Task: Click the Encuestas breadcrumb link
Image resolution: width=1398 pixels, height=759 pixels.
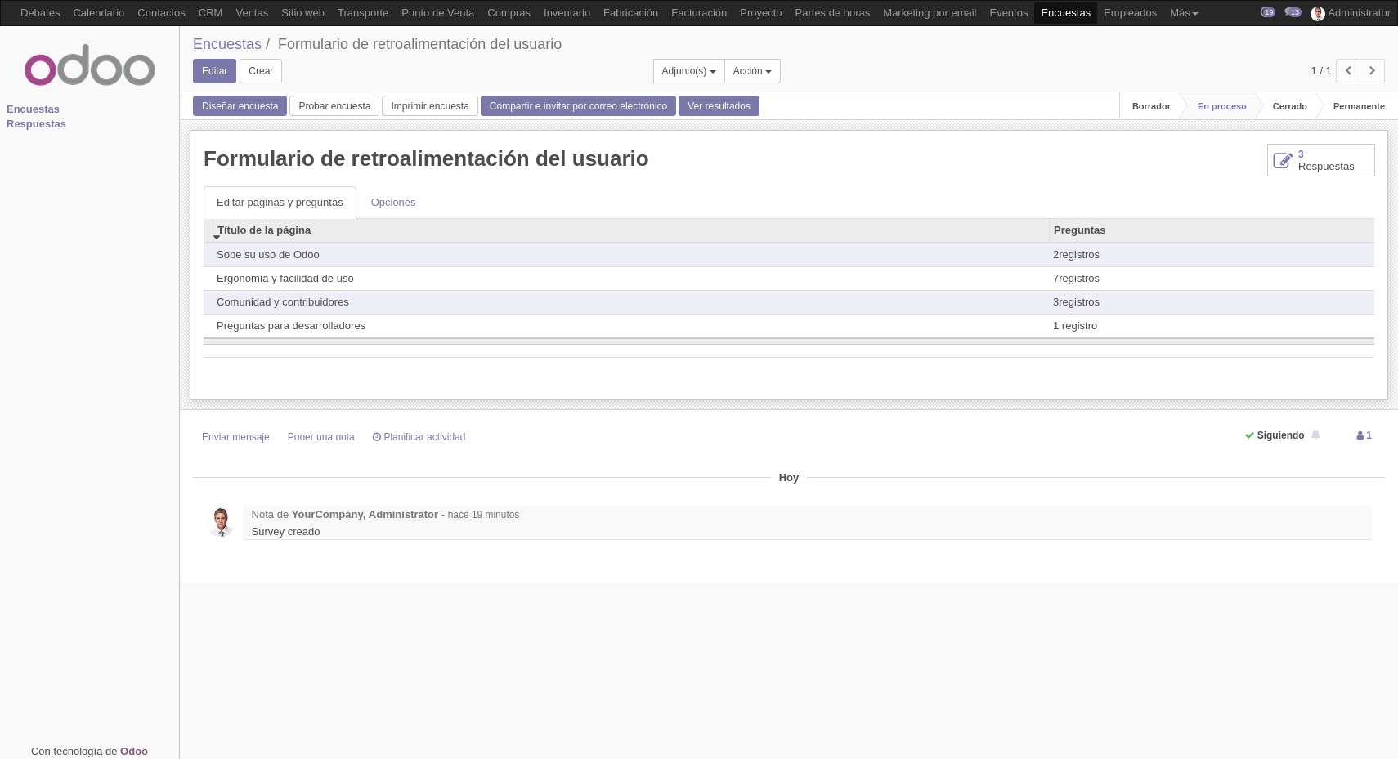Action: tap(227, 44)
